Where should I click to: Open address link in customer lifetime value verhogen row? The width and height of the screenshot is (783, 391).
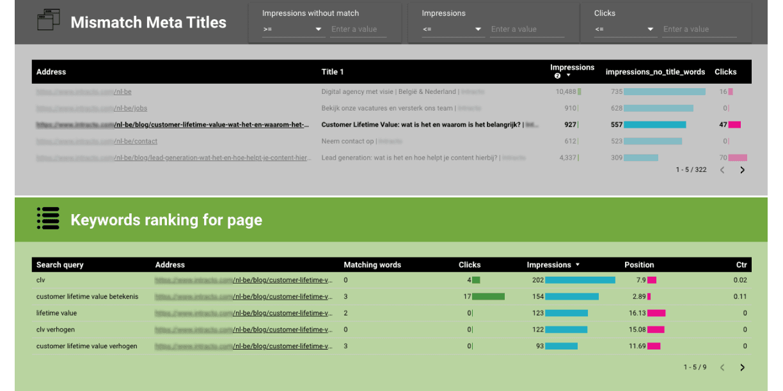coord(244,347)
